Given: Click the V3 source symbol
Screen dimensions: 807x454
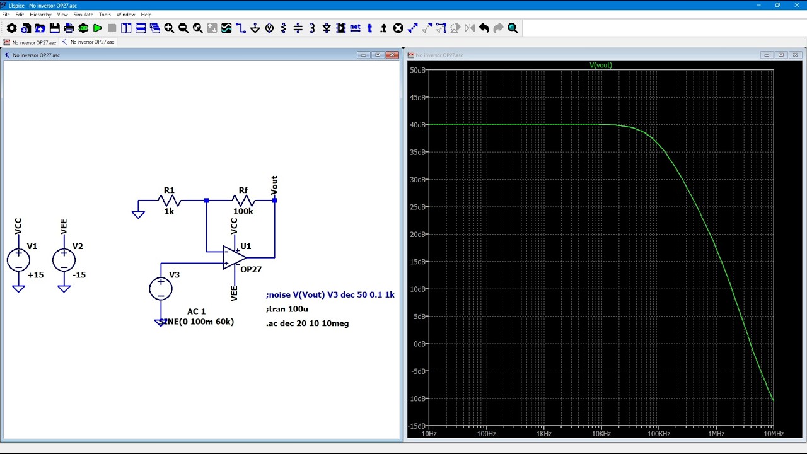Looking at the screenshot, I should click(161, 289).
